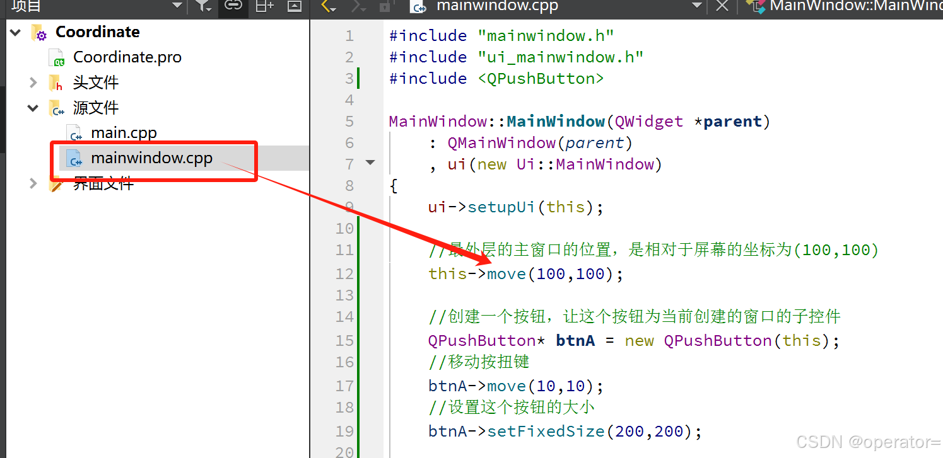Fold the code block at line 7

370,163
